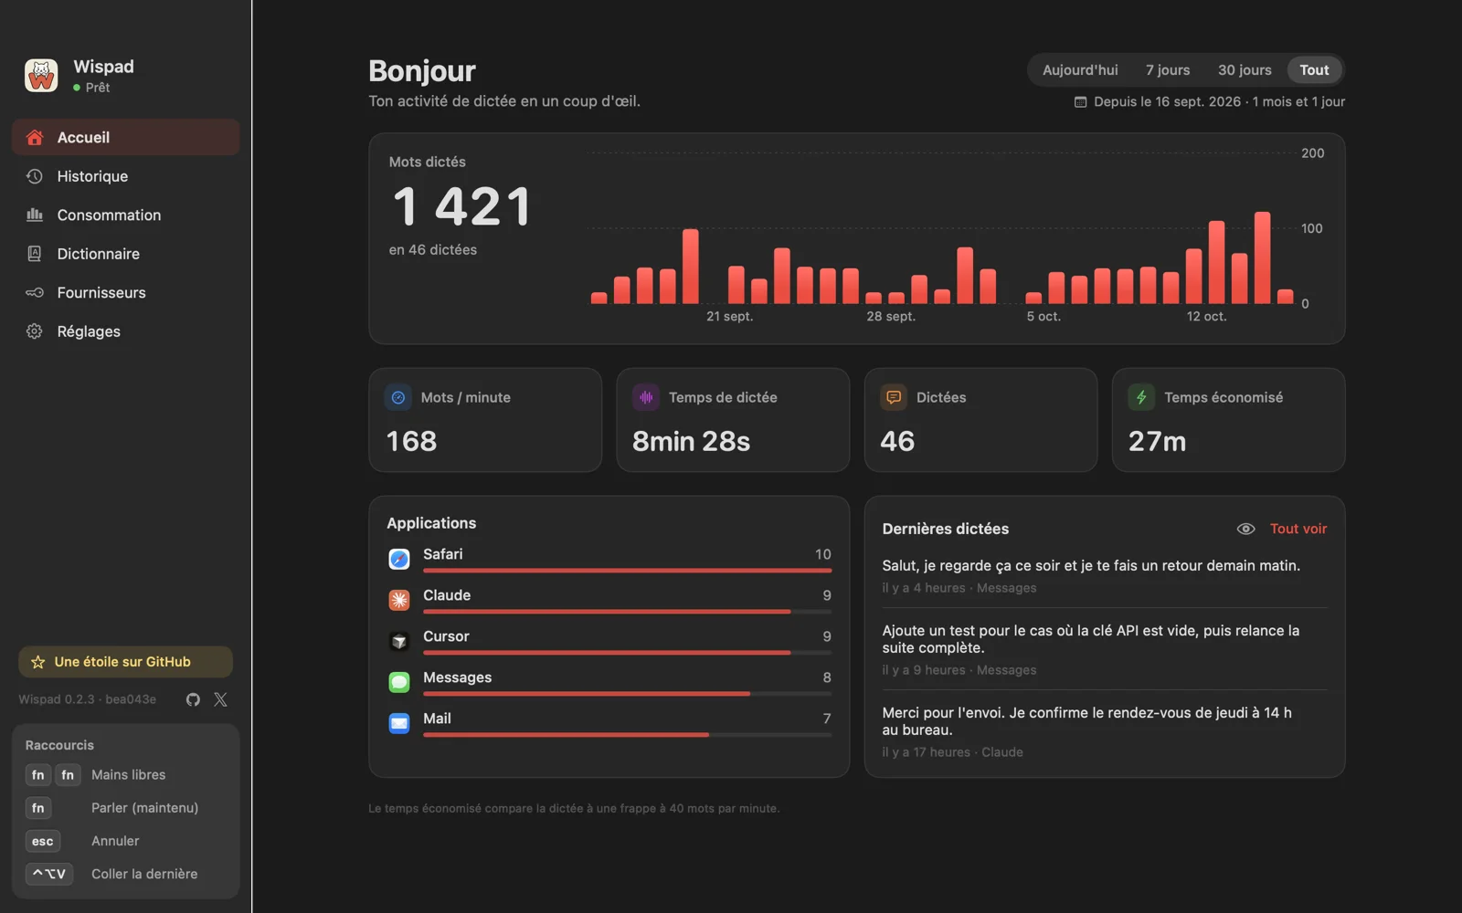Screen dimensions: 1462x913
Task: Click the Fournisseurs key icon
Action: coord(35,292)
